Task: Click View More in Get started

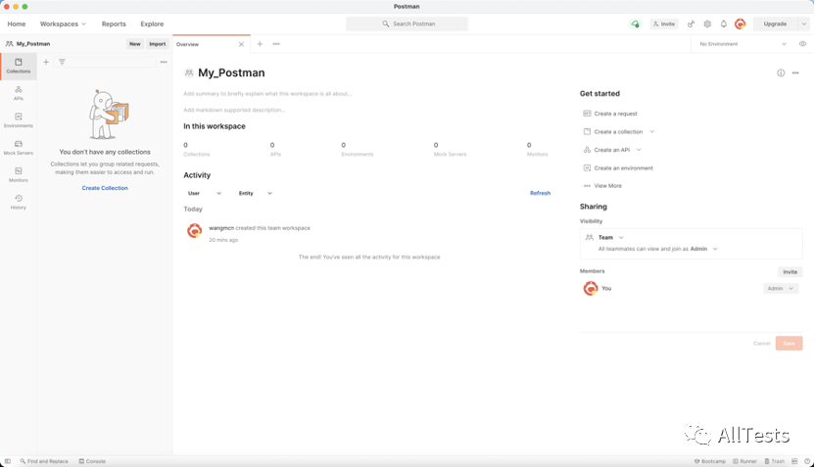Action: pyautogui.click(x=602, y=186)
